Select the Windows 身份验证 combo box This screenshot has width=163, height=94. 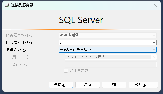[108, 50]
